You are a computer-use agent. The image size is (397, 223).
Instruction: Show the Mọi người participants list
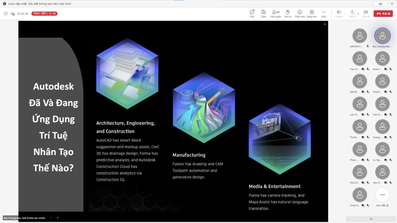(276, 14)
